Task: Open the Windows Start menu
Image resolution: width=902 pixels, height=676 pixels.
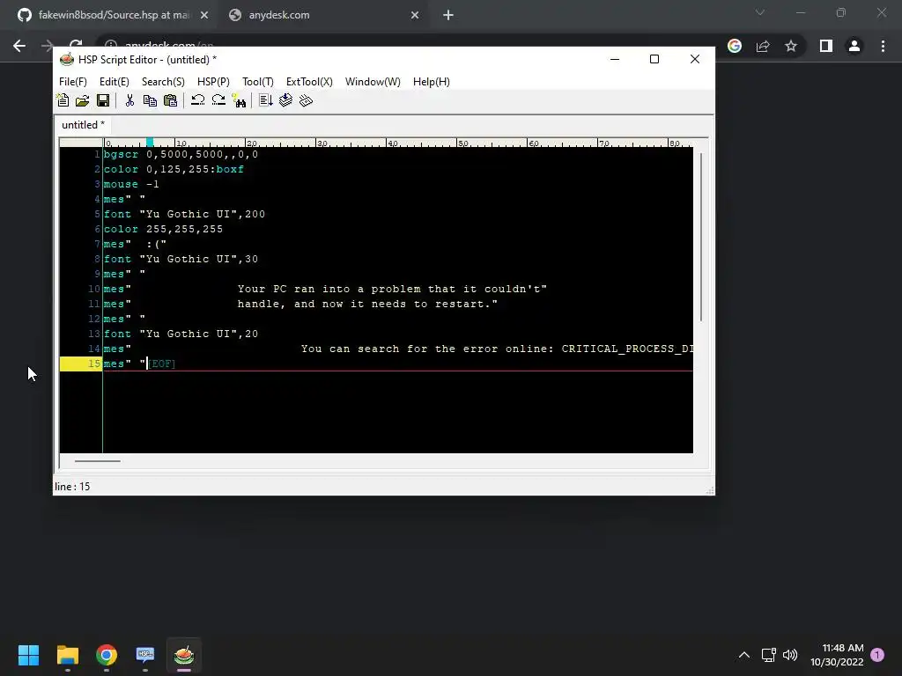Action: [28, 655]
